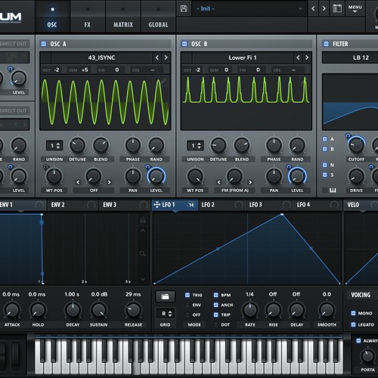The image size is (378, 378).
Task: Enable LFO TRIG mode
Action: pos(187,295)
